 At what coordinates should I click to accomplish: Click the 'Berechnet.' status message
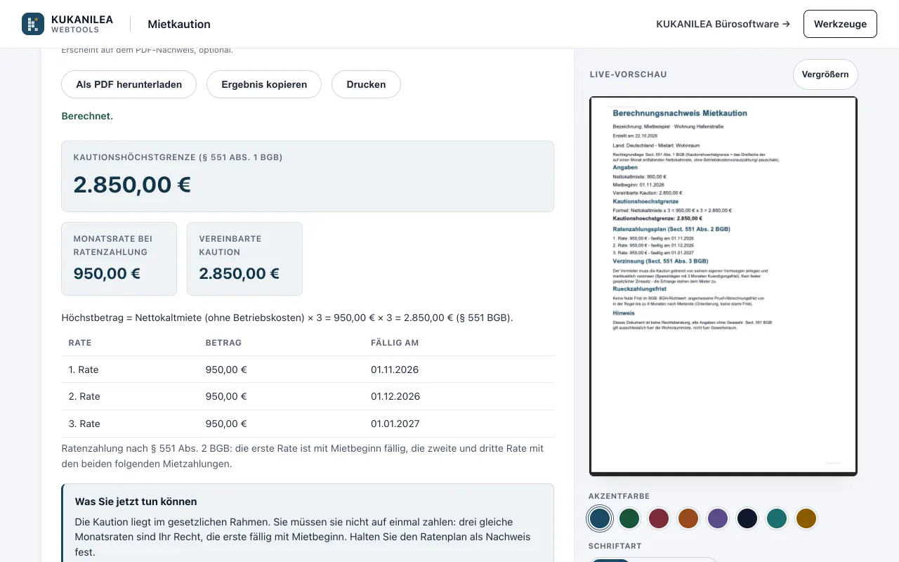(87, 116)
